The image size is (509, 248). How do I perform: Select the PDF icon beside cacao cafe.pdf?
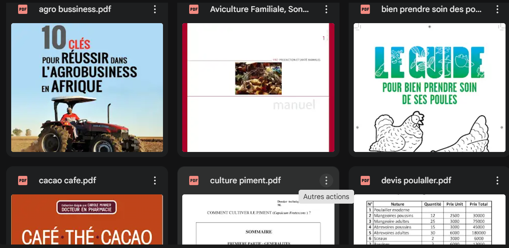(x=23, y=180)
